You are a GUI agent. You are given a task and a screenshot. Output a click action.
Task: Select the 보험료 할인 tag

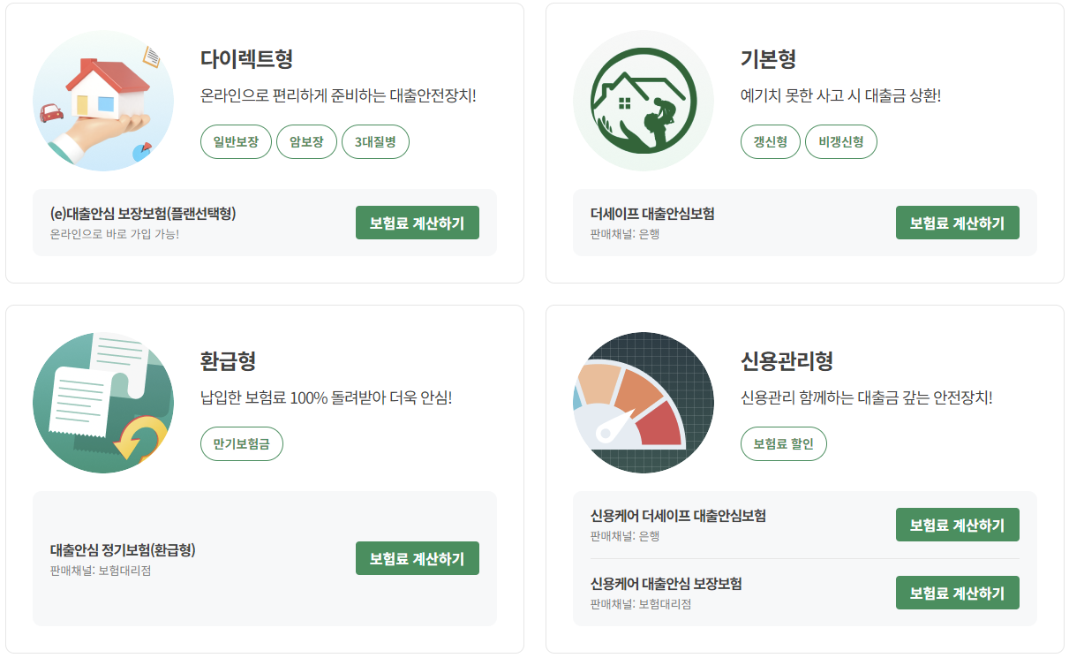coord(784,444)
